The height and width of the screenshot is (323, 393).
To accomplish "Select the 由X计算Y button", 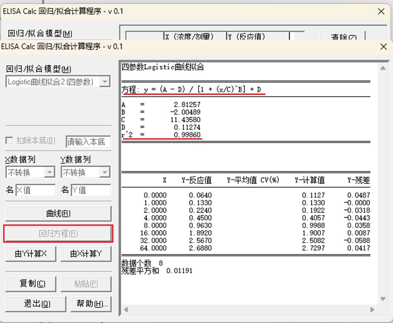I will [86, 254].
